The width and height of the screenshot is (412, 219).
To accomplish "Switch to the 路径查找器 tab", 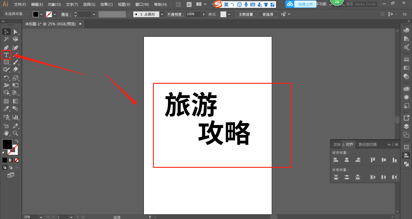I will 368,145.
